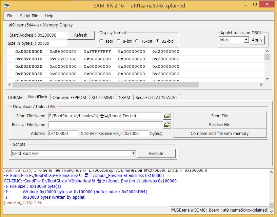Image resolution: width=277 pixels, height=217 pixels.
Task: Expand the Send Boot File scripts dropdown
Action: (x=133, y=153)
